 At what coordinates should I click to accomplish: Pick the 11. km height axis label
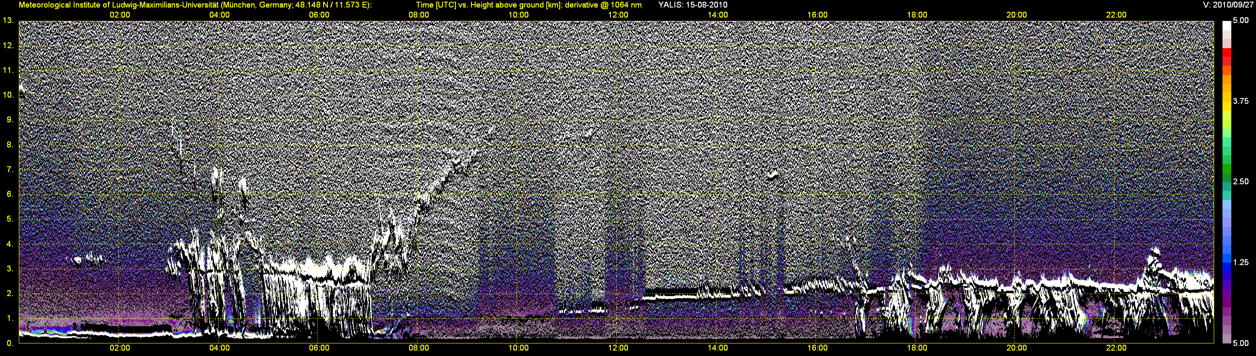8,70
